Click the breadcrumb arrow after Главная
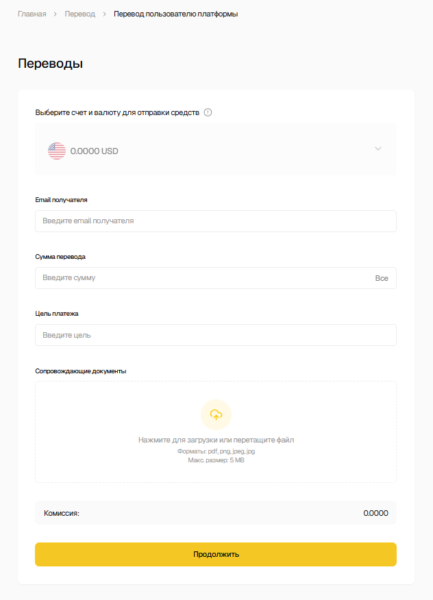Screen dimensions: 433x600 click(x=55, y=14)
